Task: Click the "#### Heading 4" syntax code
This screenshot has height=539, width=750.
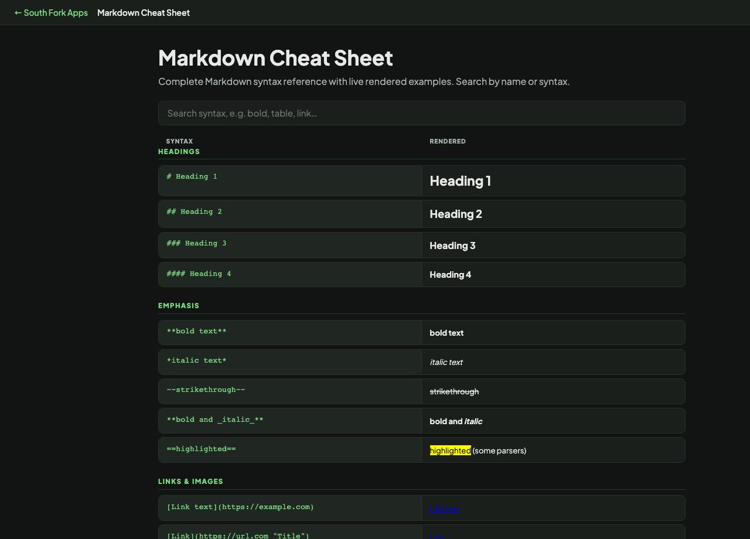Action: pos(199,274)
